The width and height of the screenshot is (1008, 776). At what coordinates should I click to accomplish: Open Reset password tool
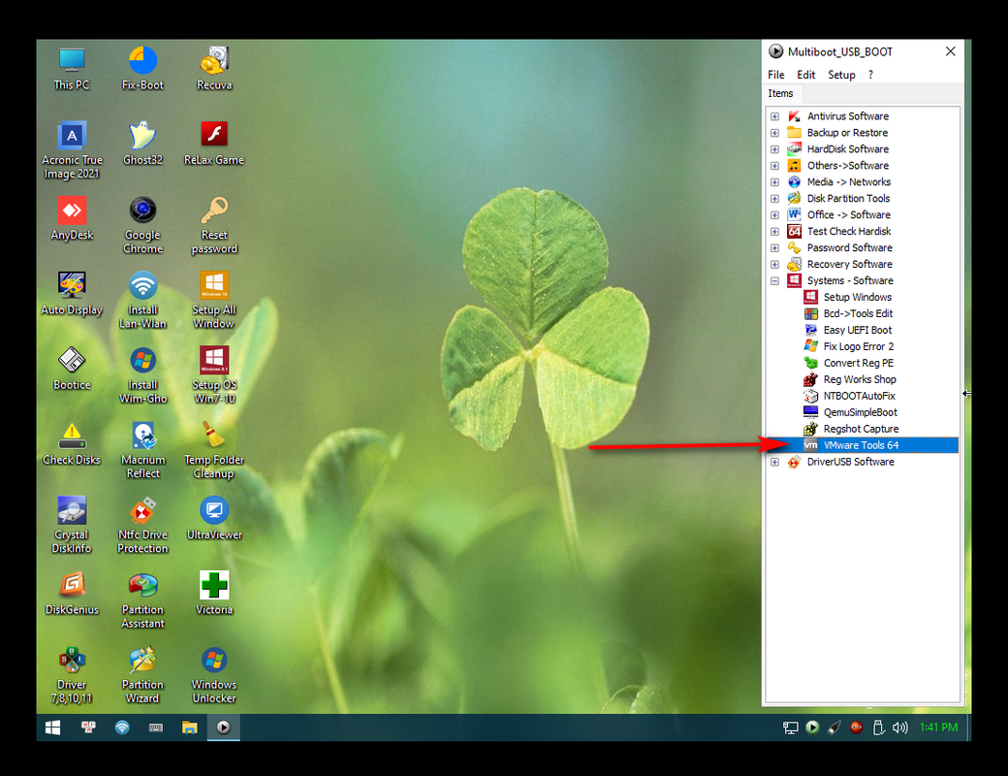[214, 225]
